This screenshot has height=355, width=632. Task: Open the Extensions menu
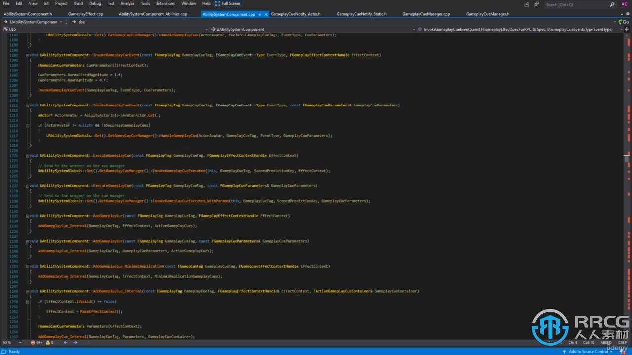pos(165,3)
